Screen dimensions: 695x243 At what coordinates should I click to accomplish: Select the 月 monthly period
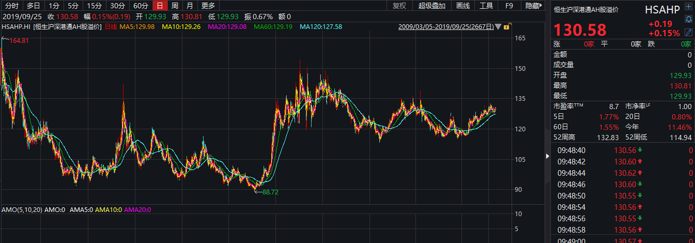[x=190, y=6]
